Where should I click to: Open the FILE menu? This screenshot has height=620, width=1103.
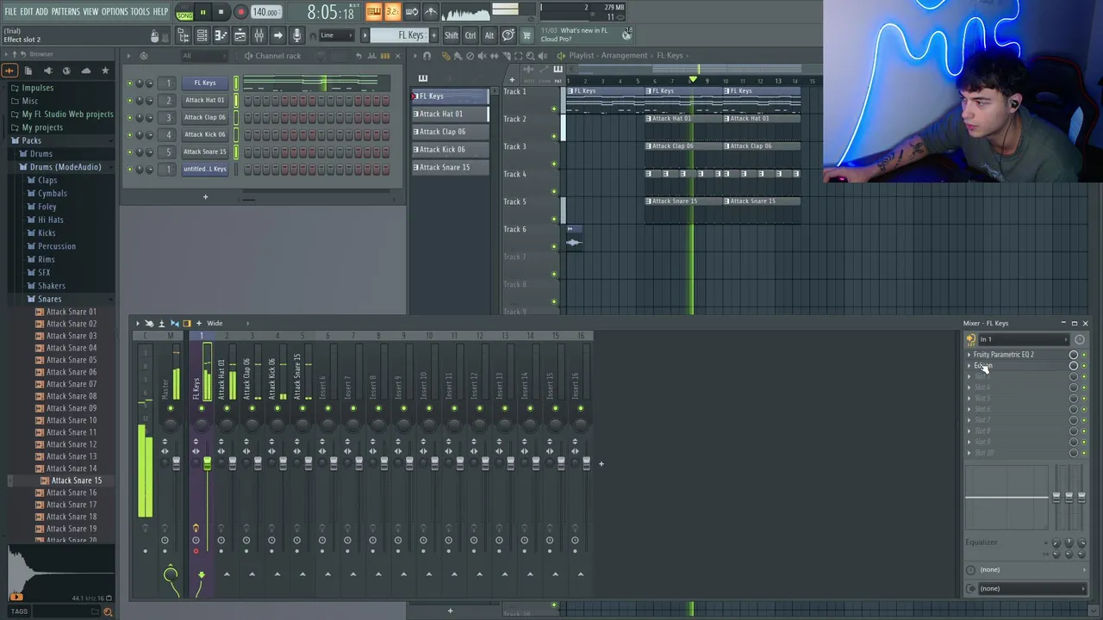tap(10, 11)
